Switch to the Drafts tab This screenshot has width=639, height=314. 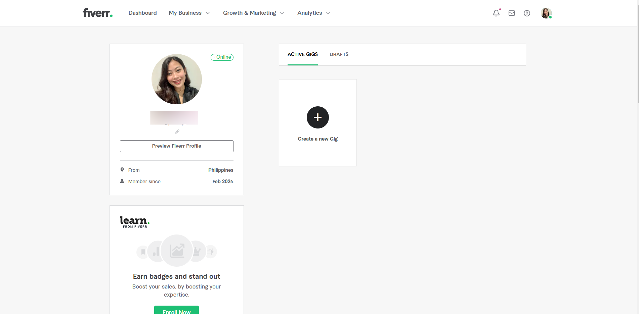339,54
